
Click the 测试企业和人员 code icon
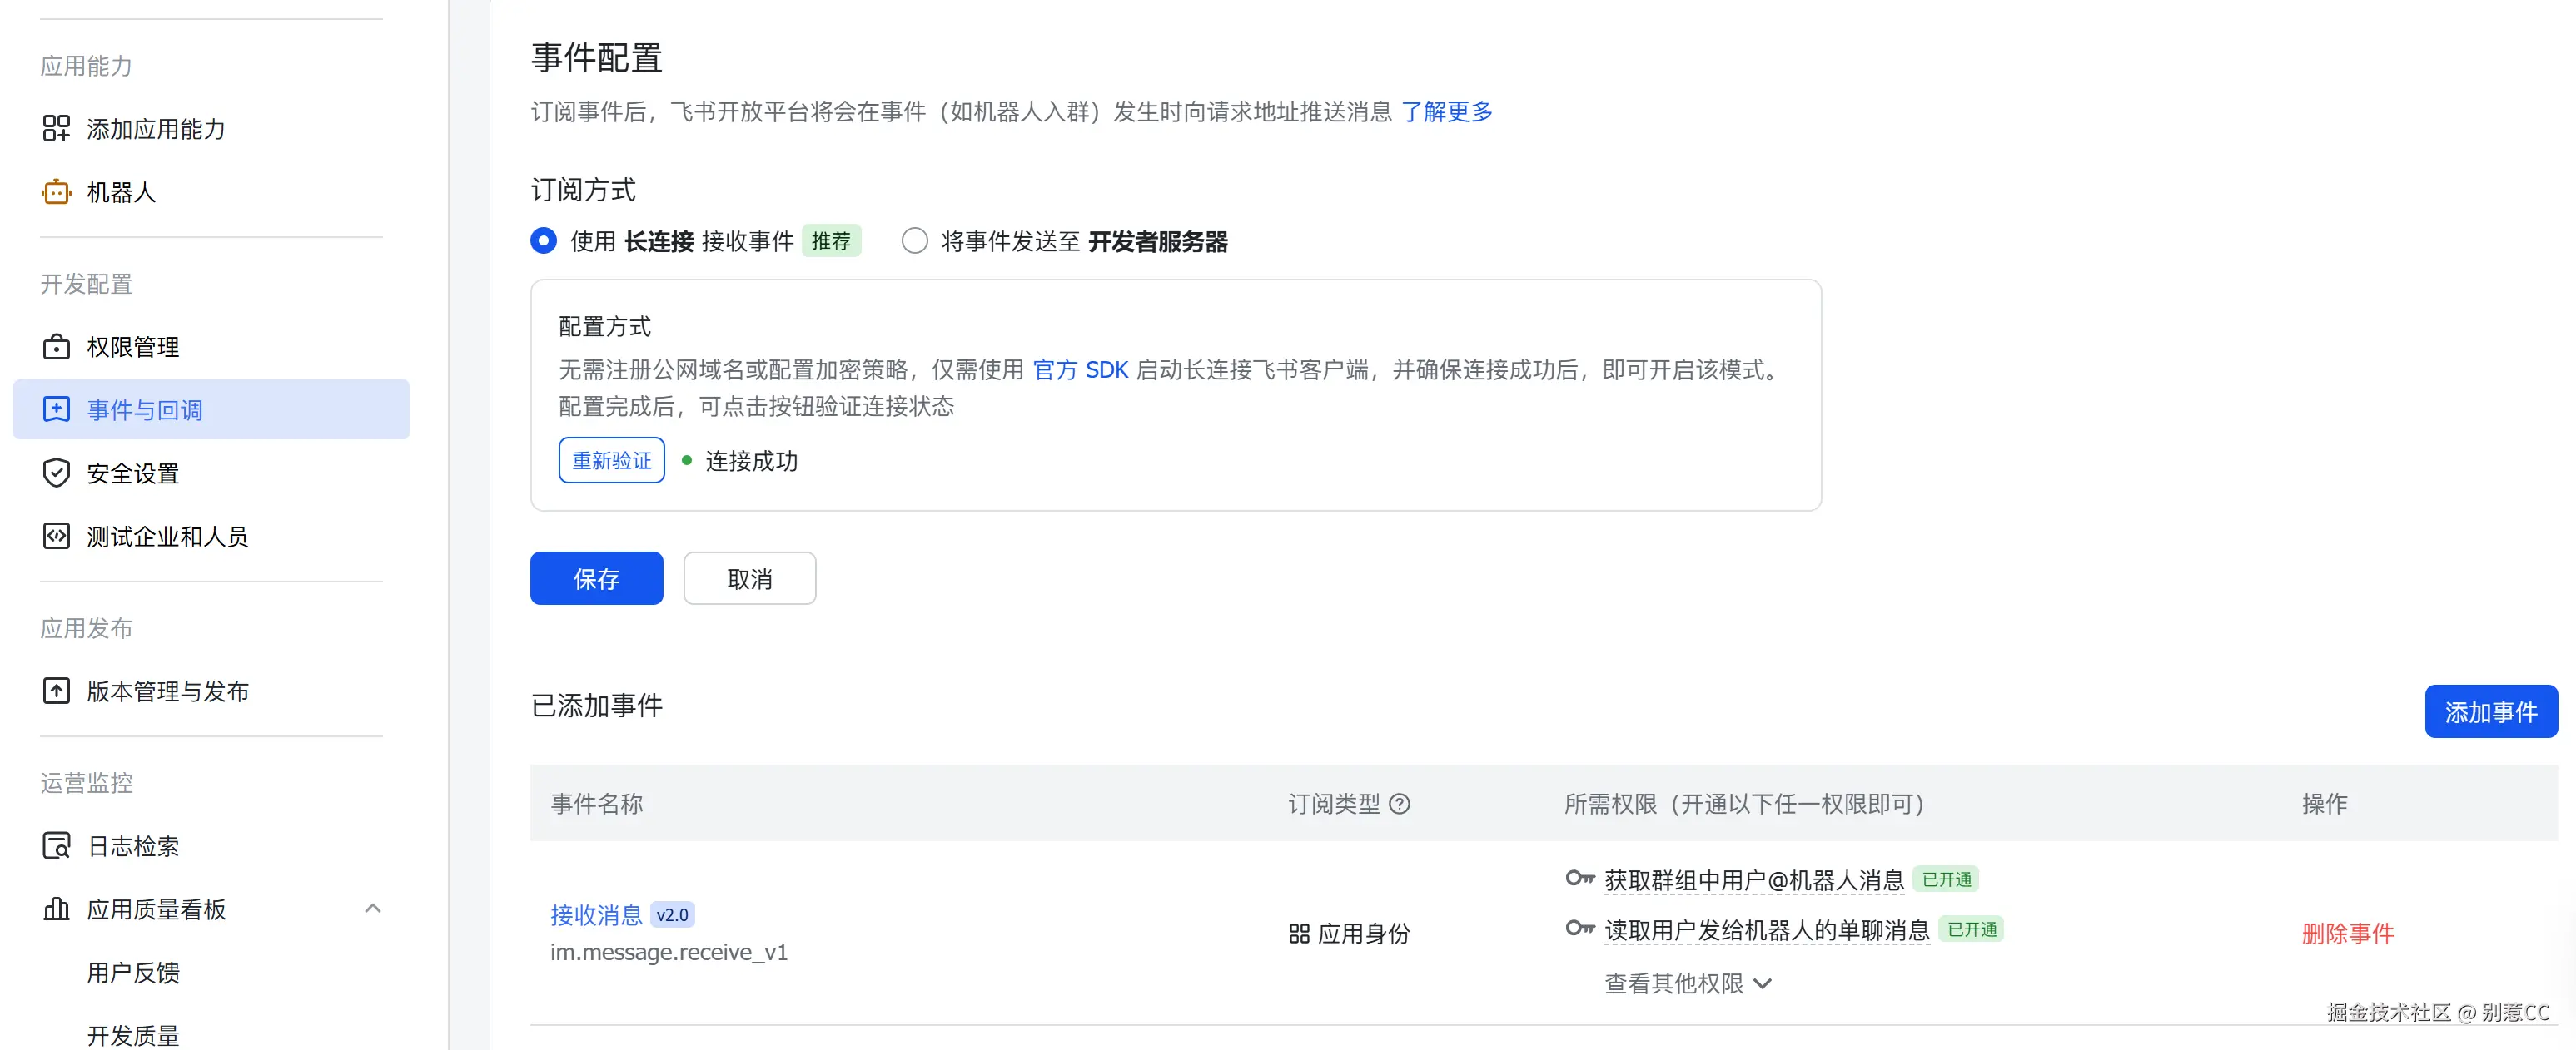point(56,537)
